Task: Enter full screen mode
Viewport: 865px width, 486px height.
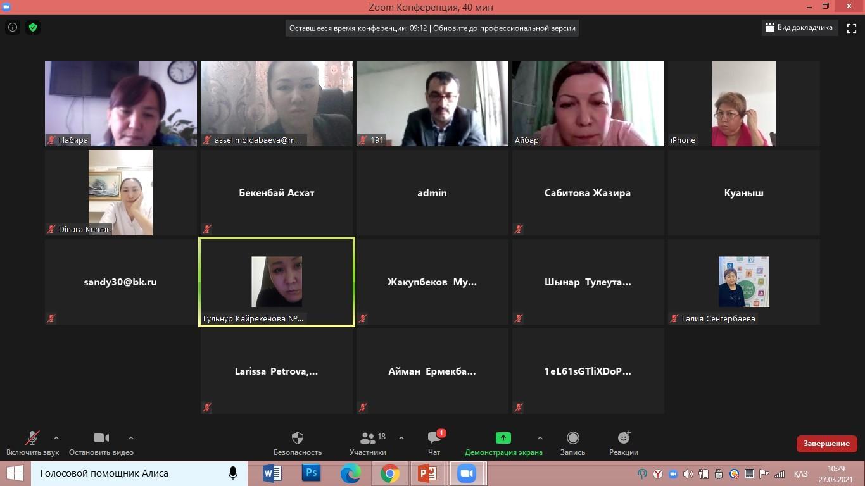Action: click(852, 28)
